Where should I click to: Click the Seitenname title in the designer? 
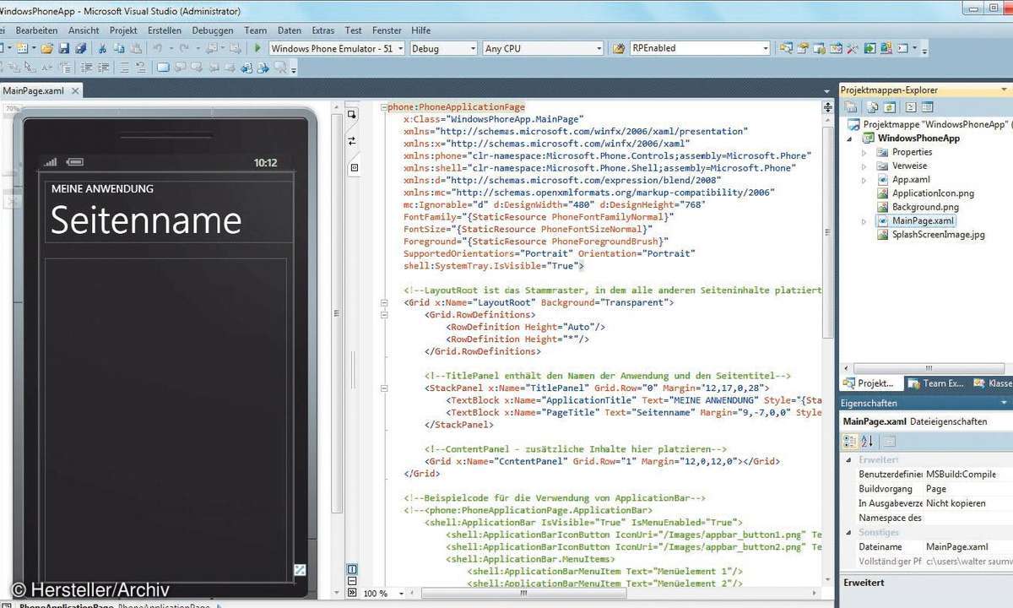[x=146, y=221]
